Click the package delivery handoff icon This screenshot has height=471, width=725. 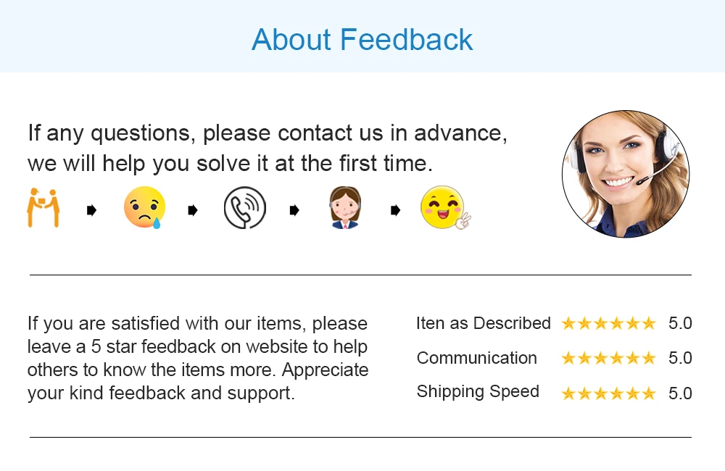click(43, 207)
